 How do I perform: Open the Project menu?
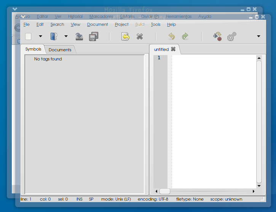pyautogui.click(x=121, y=24)
